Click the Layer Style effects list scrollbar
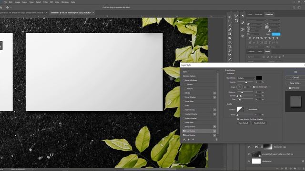This screenshot has height=171, width=305. point(218,103)
